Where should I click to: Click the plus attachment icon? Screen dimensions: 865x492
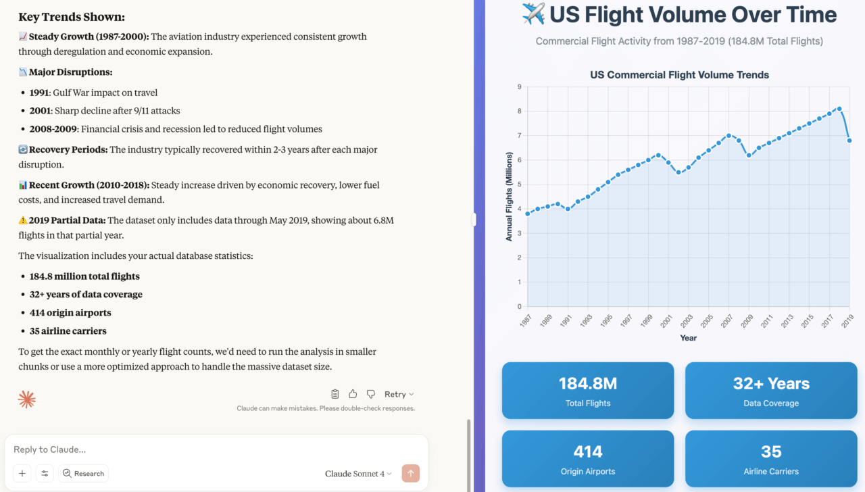point(21,473)
